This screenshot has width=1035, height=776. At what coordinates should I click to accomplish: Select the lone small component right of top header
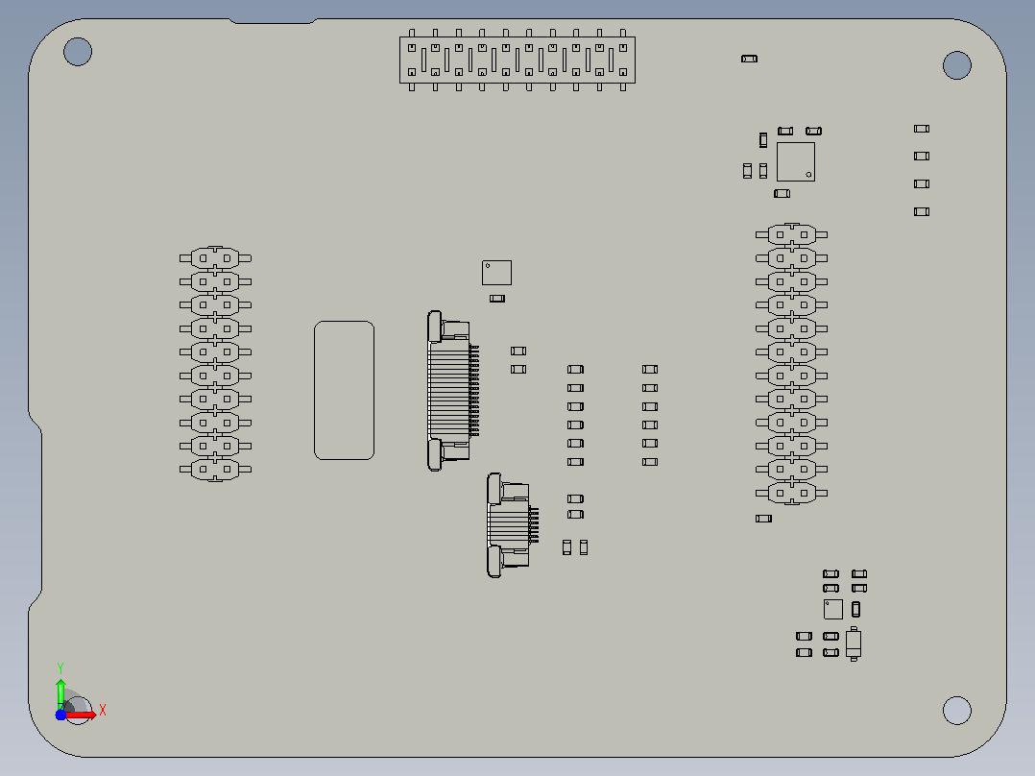(749, 59)
